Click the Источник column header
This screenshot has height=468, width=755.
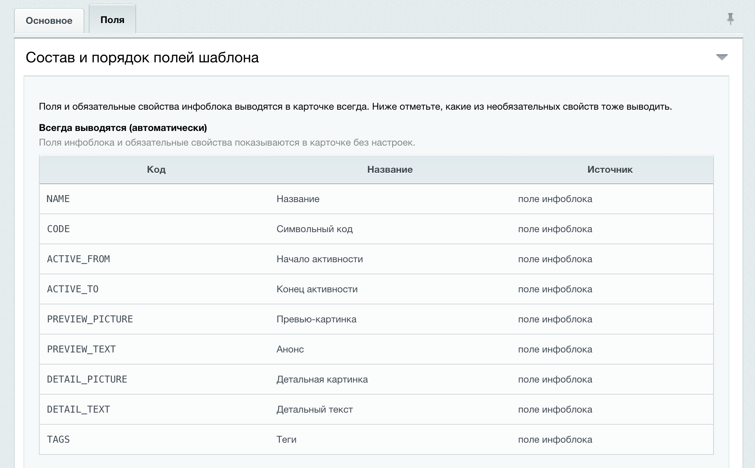(x=610, y=169)
